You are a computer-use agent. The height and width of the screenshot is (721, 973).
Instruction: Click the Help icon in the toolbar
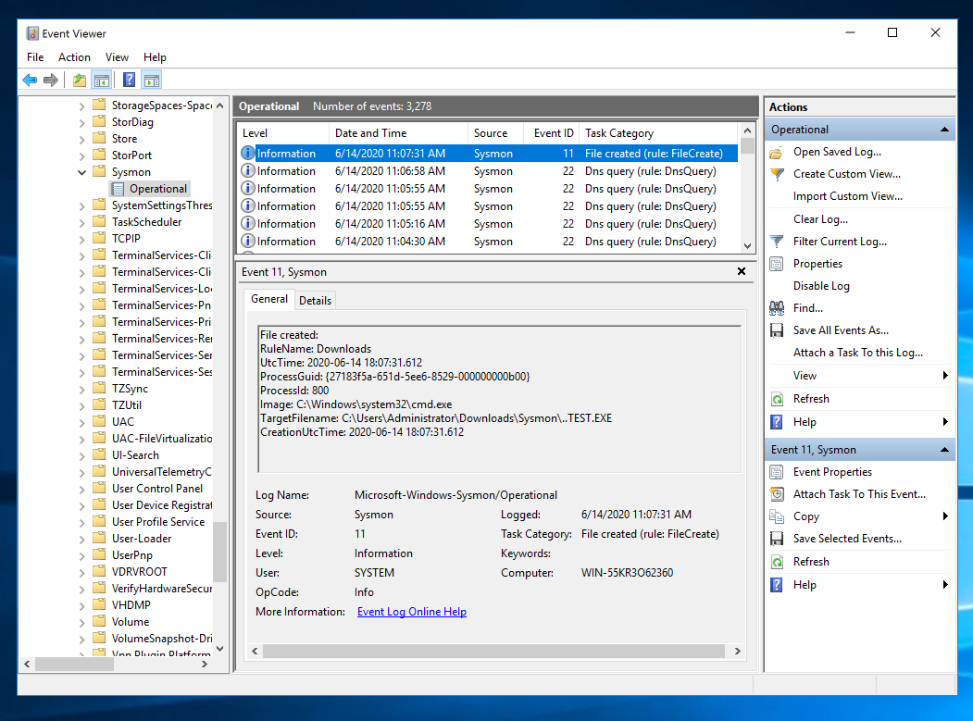point(129,81)
